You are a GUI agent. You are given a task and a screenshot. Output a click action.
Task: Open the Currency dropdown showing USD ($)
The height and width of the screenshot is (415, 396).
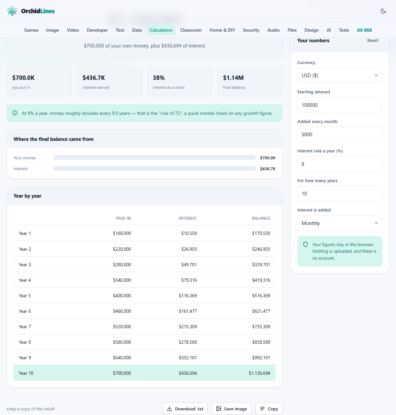point(340,75)
